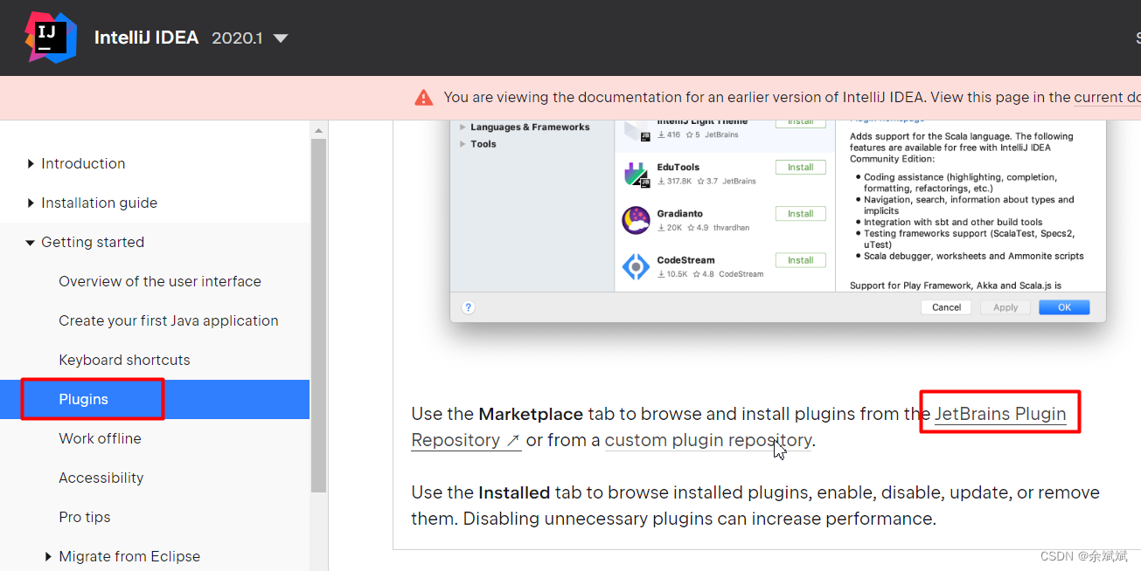
Task: Open Keyboard shortcuts page
Action: click(x=124, y=360)
